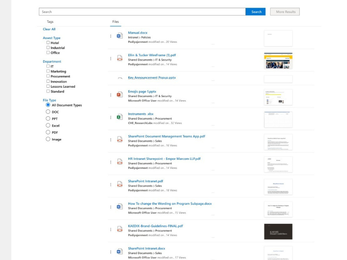
Task: Open the more-options menu beside How To change the Wording docx
Action: (x=111, y=207)
